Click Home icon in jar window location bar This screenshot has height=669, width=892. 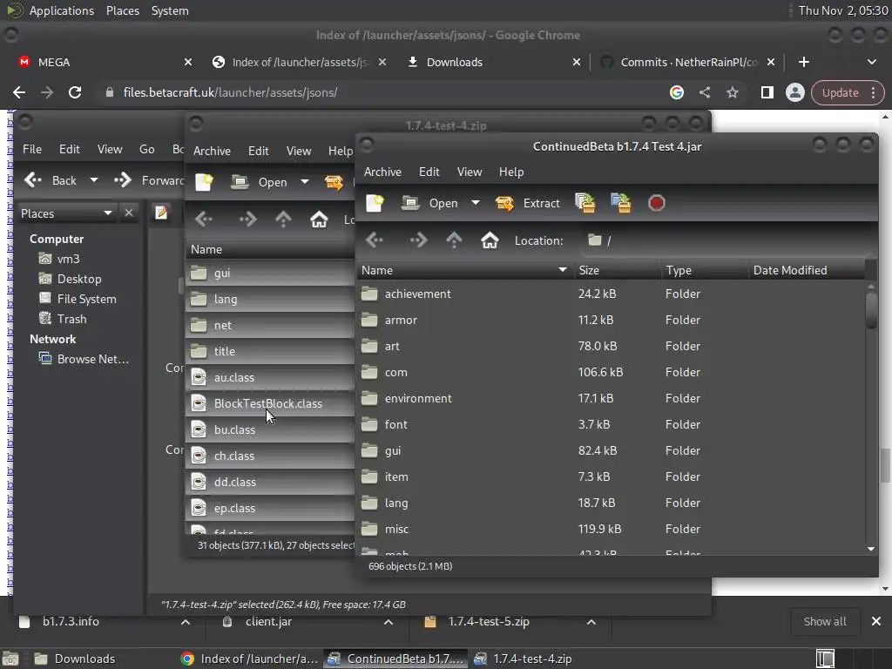coord(490,240)
